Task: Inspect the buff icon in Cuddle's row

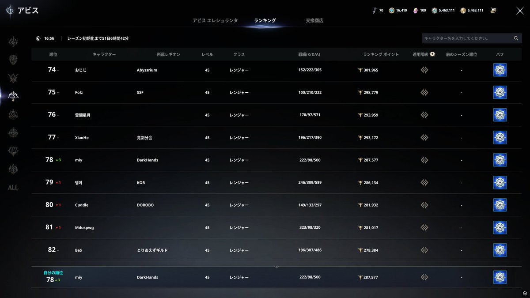Action: 500,205
